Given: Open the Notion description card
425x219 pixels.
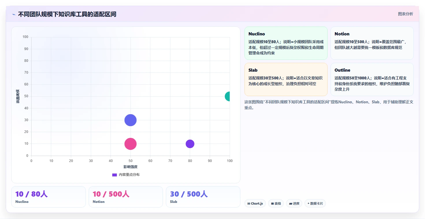Looking at the screenshot, I should click(x=372, y=43).
